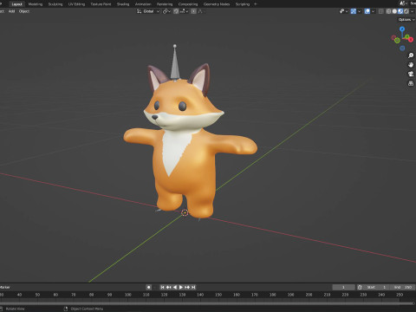Viewport: 416px width, 312px height.
Task: Open the Rendering workspace tab
Action: point(165,4)
